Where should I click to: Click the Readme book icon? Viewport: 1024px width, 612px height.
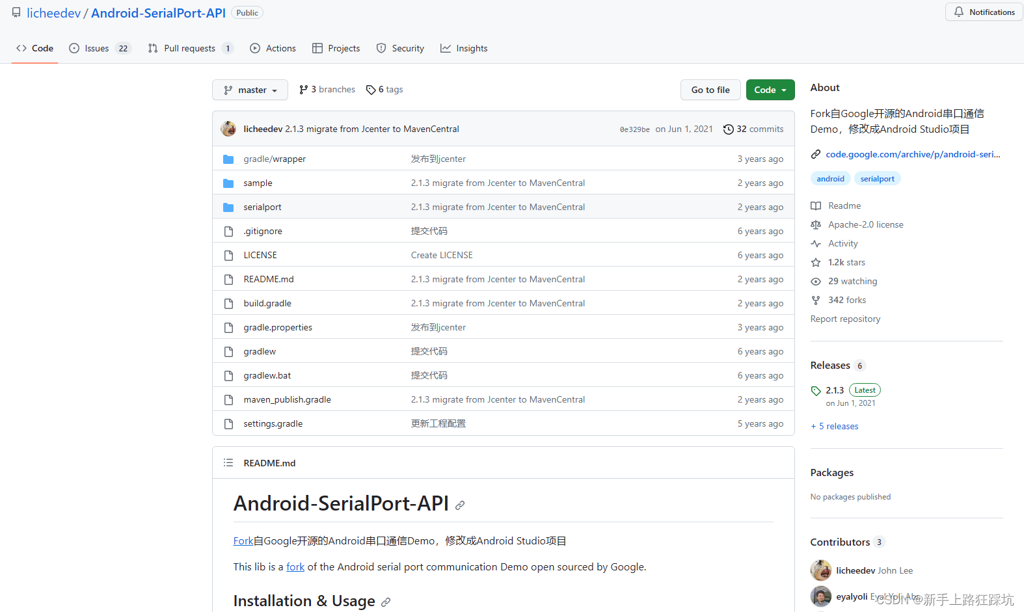click(x=816, y=206)
